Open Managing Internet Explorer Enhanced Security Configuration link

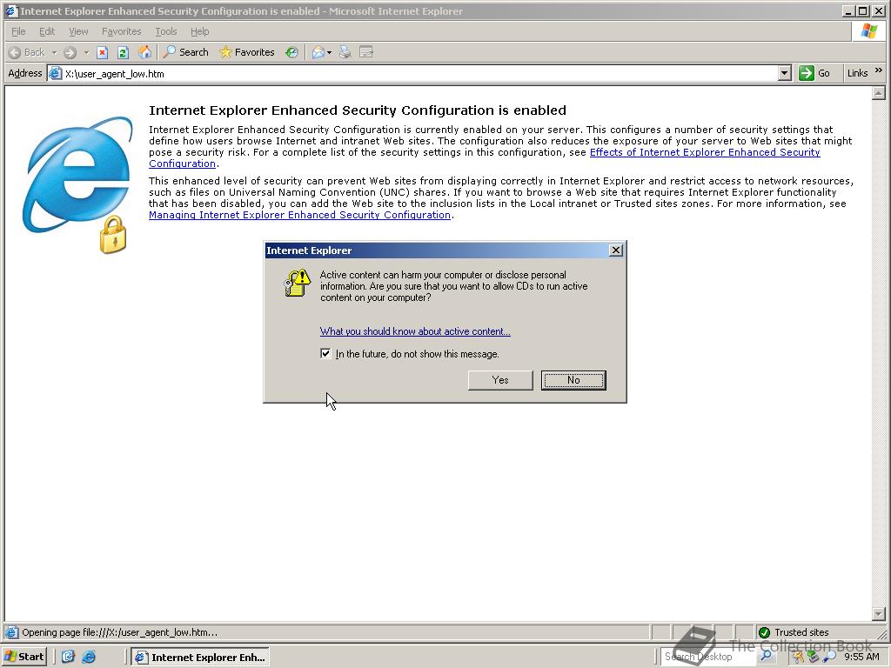tap(299, 215)
